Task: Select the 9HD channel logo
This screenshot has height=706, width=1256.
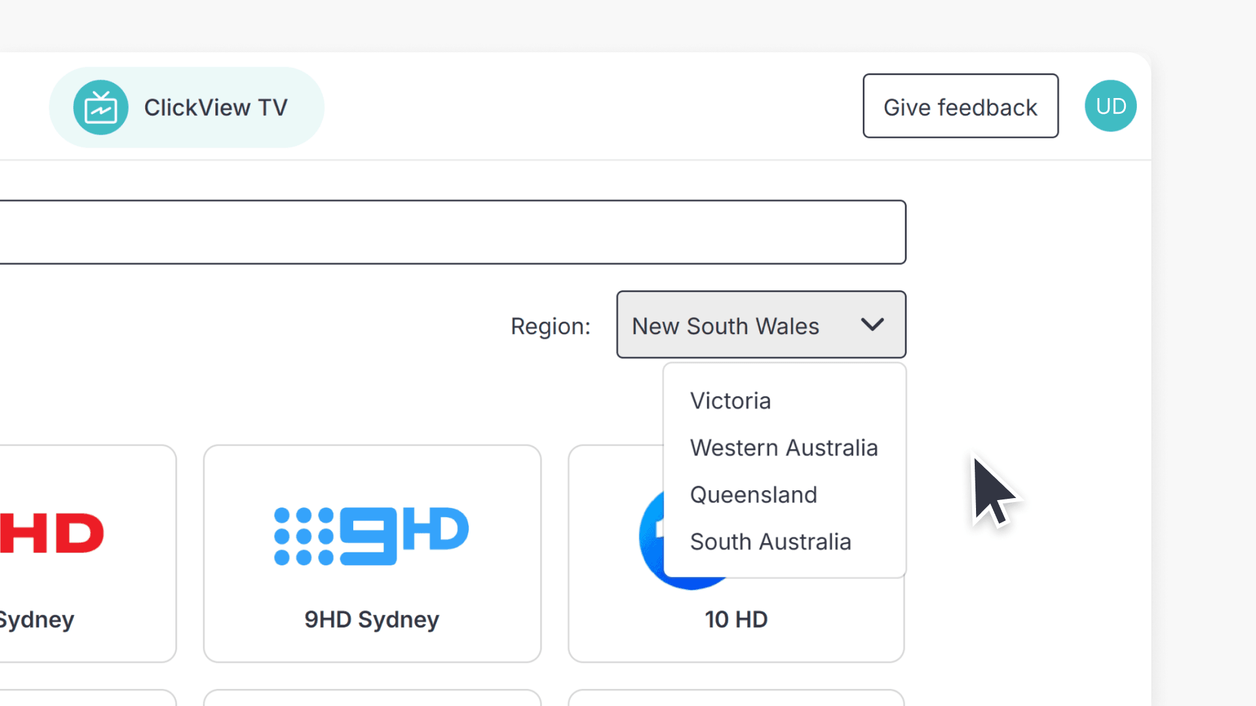Action: 370,535
